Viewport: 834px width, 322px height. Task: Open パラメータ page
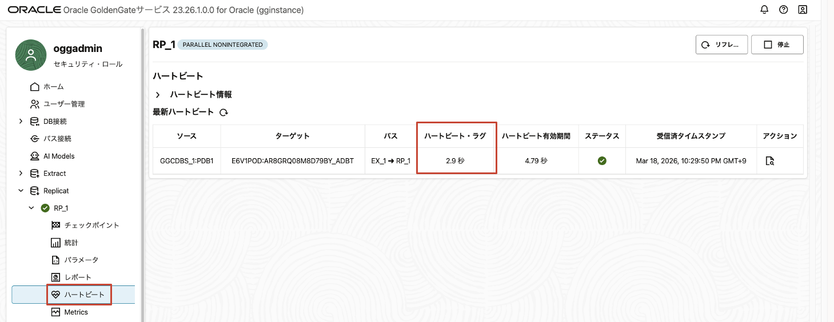[x=81, y=260]
